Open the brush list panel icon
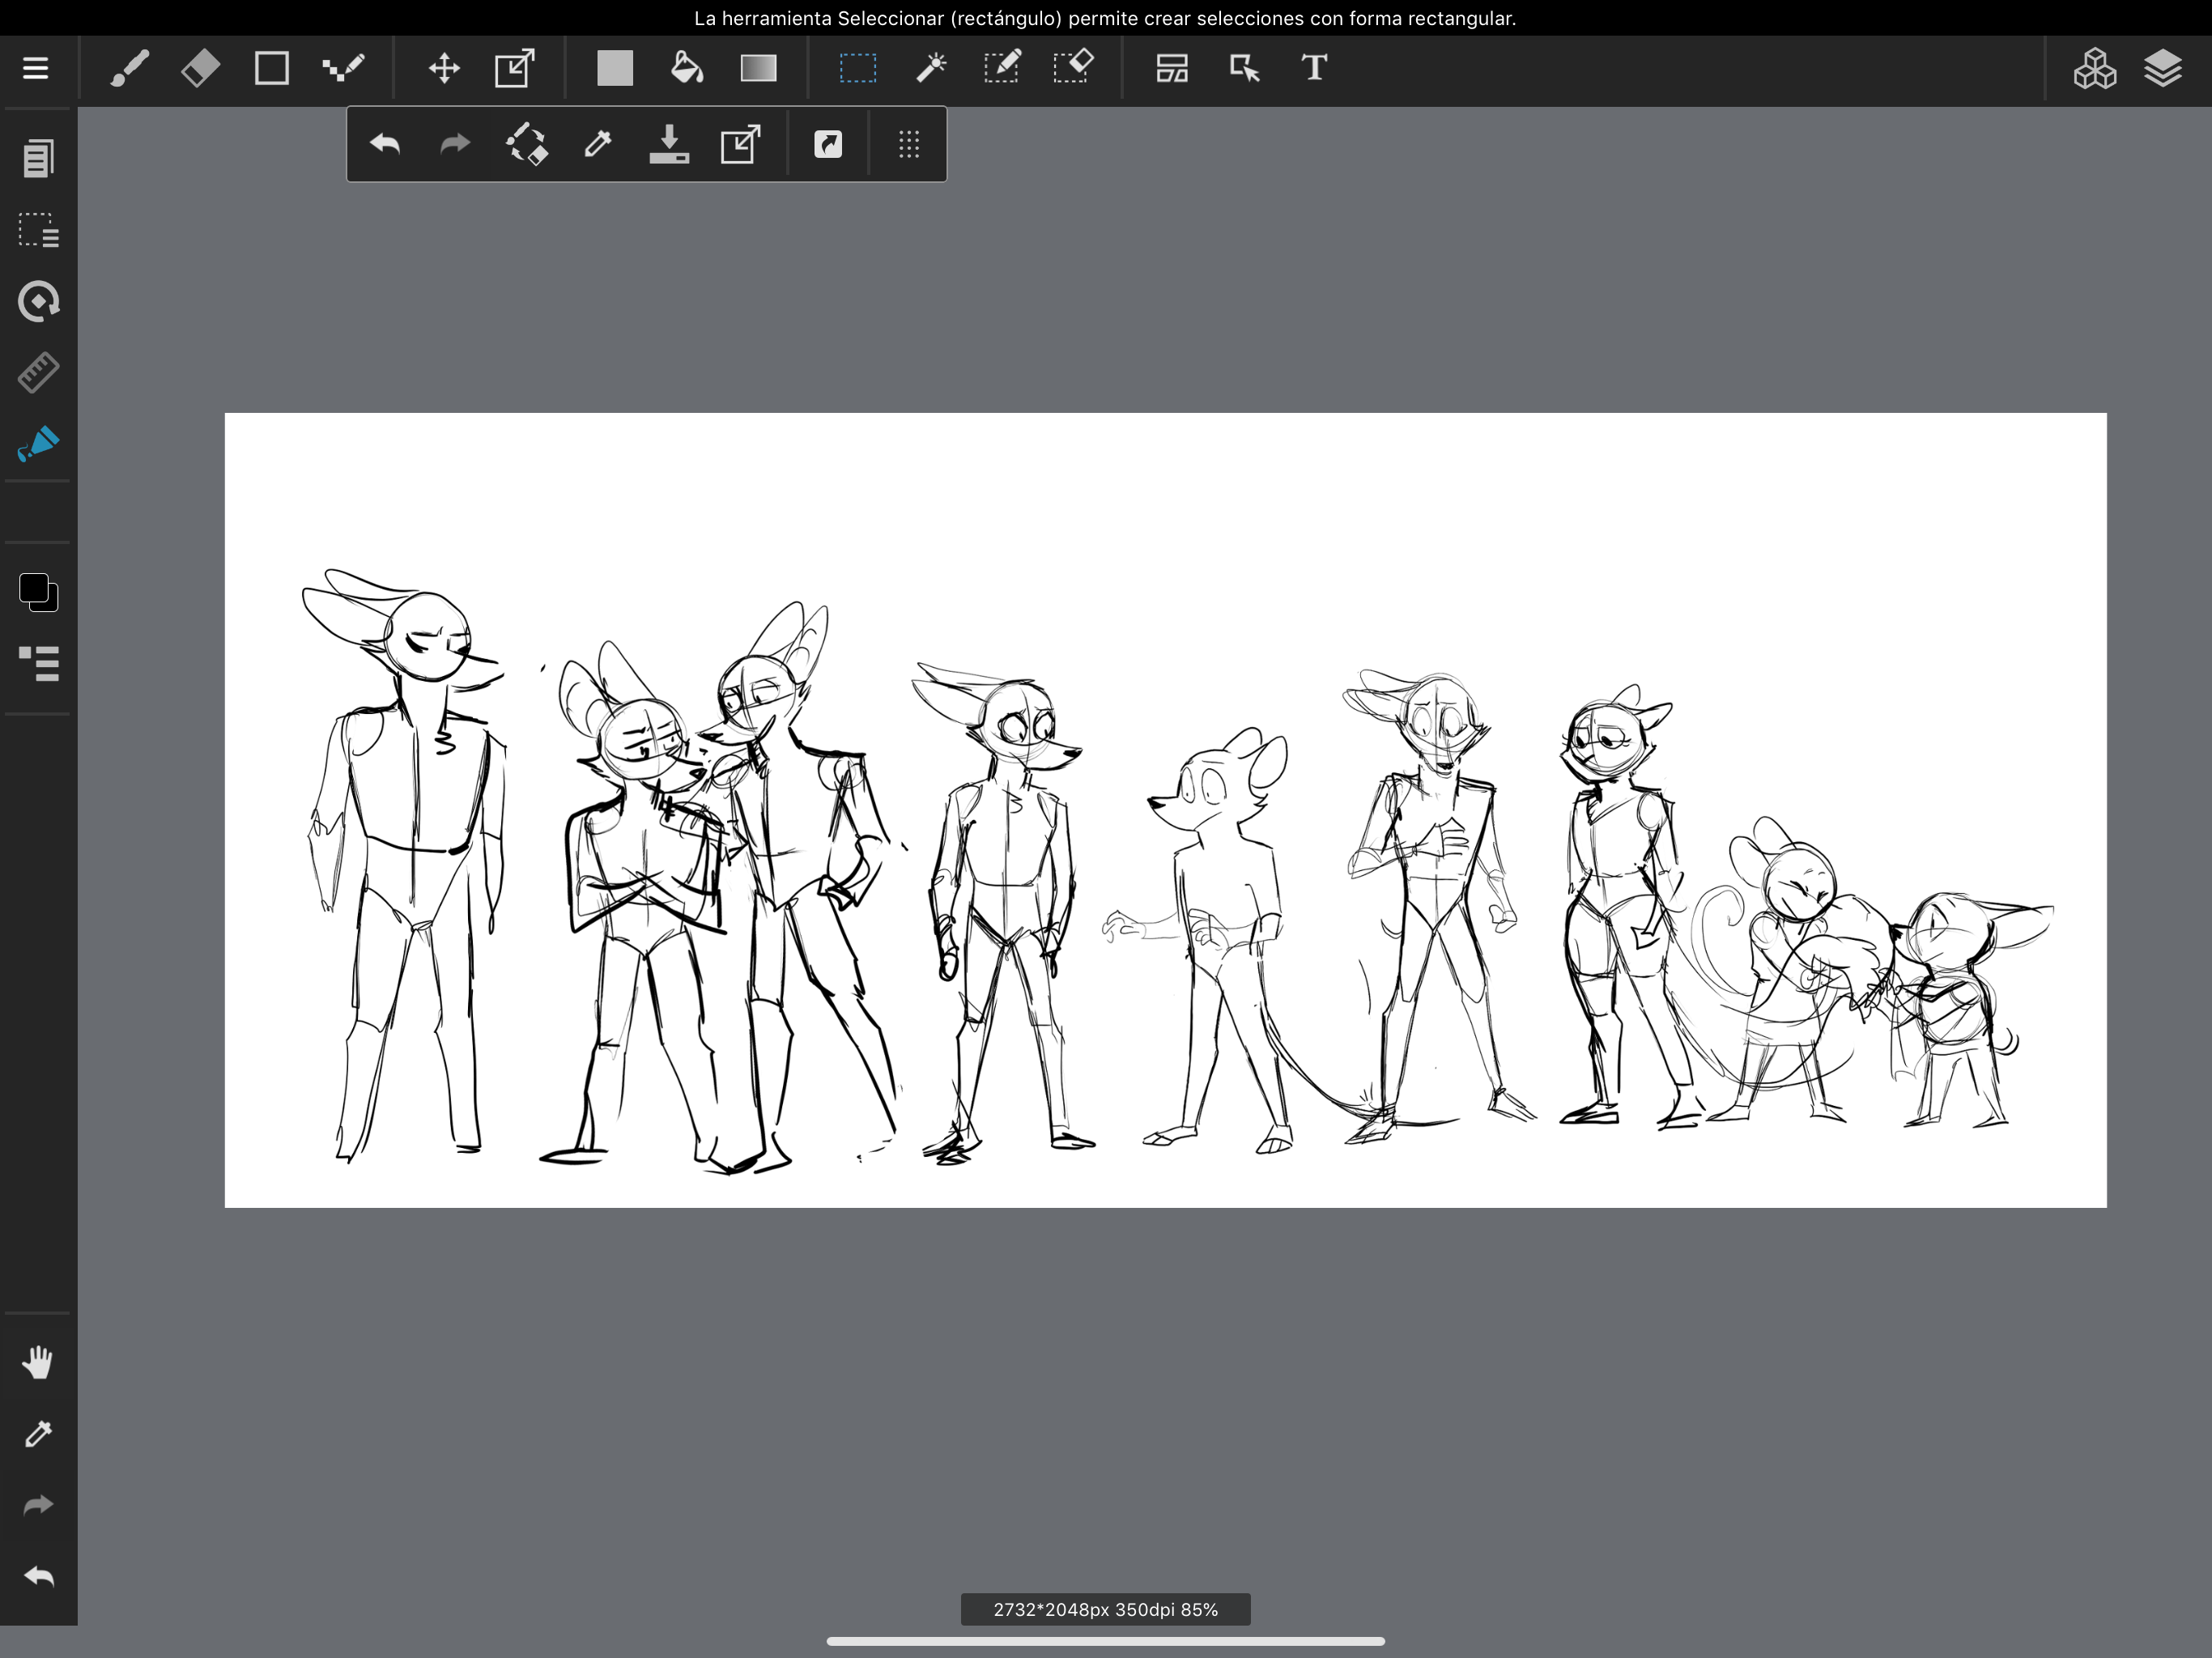Screen dimensions: 2212x1658 point(38,663)
